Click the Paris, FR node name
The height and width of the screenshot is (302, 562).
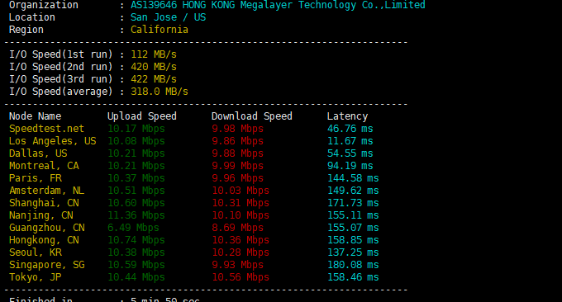point(35,178)
